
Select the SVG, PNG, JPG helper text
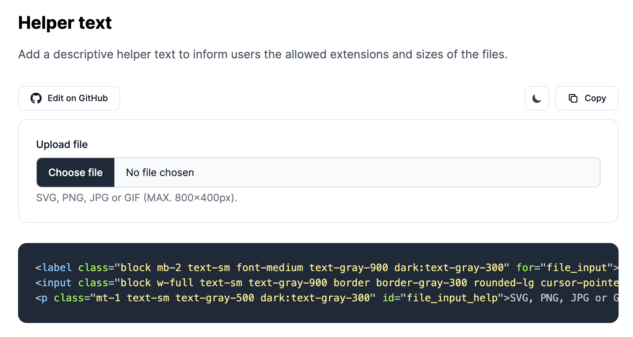(x=137, y=198)
